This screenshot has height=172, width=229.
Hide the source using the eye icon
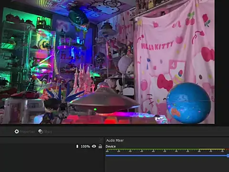click(94, 146)
